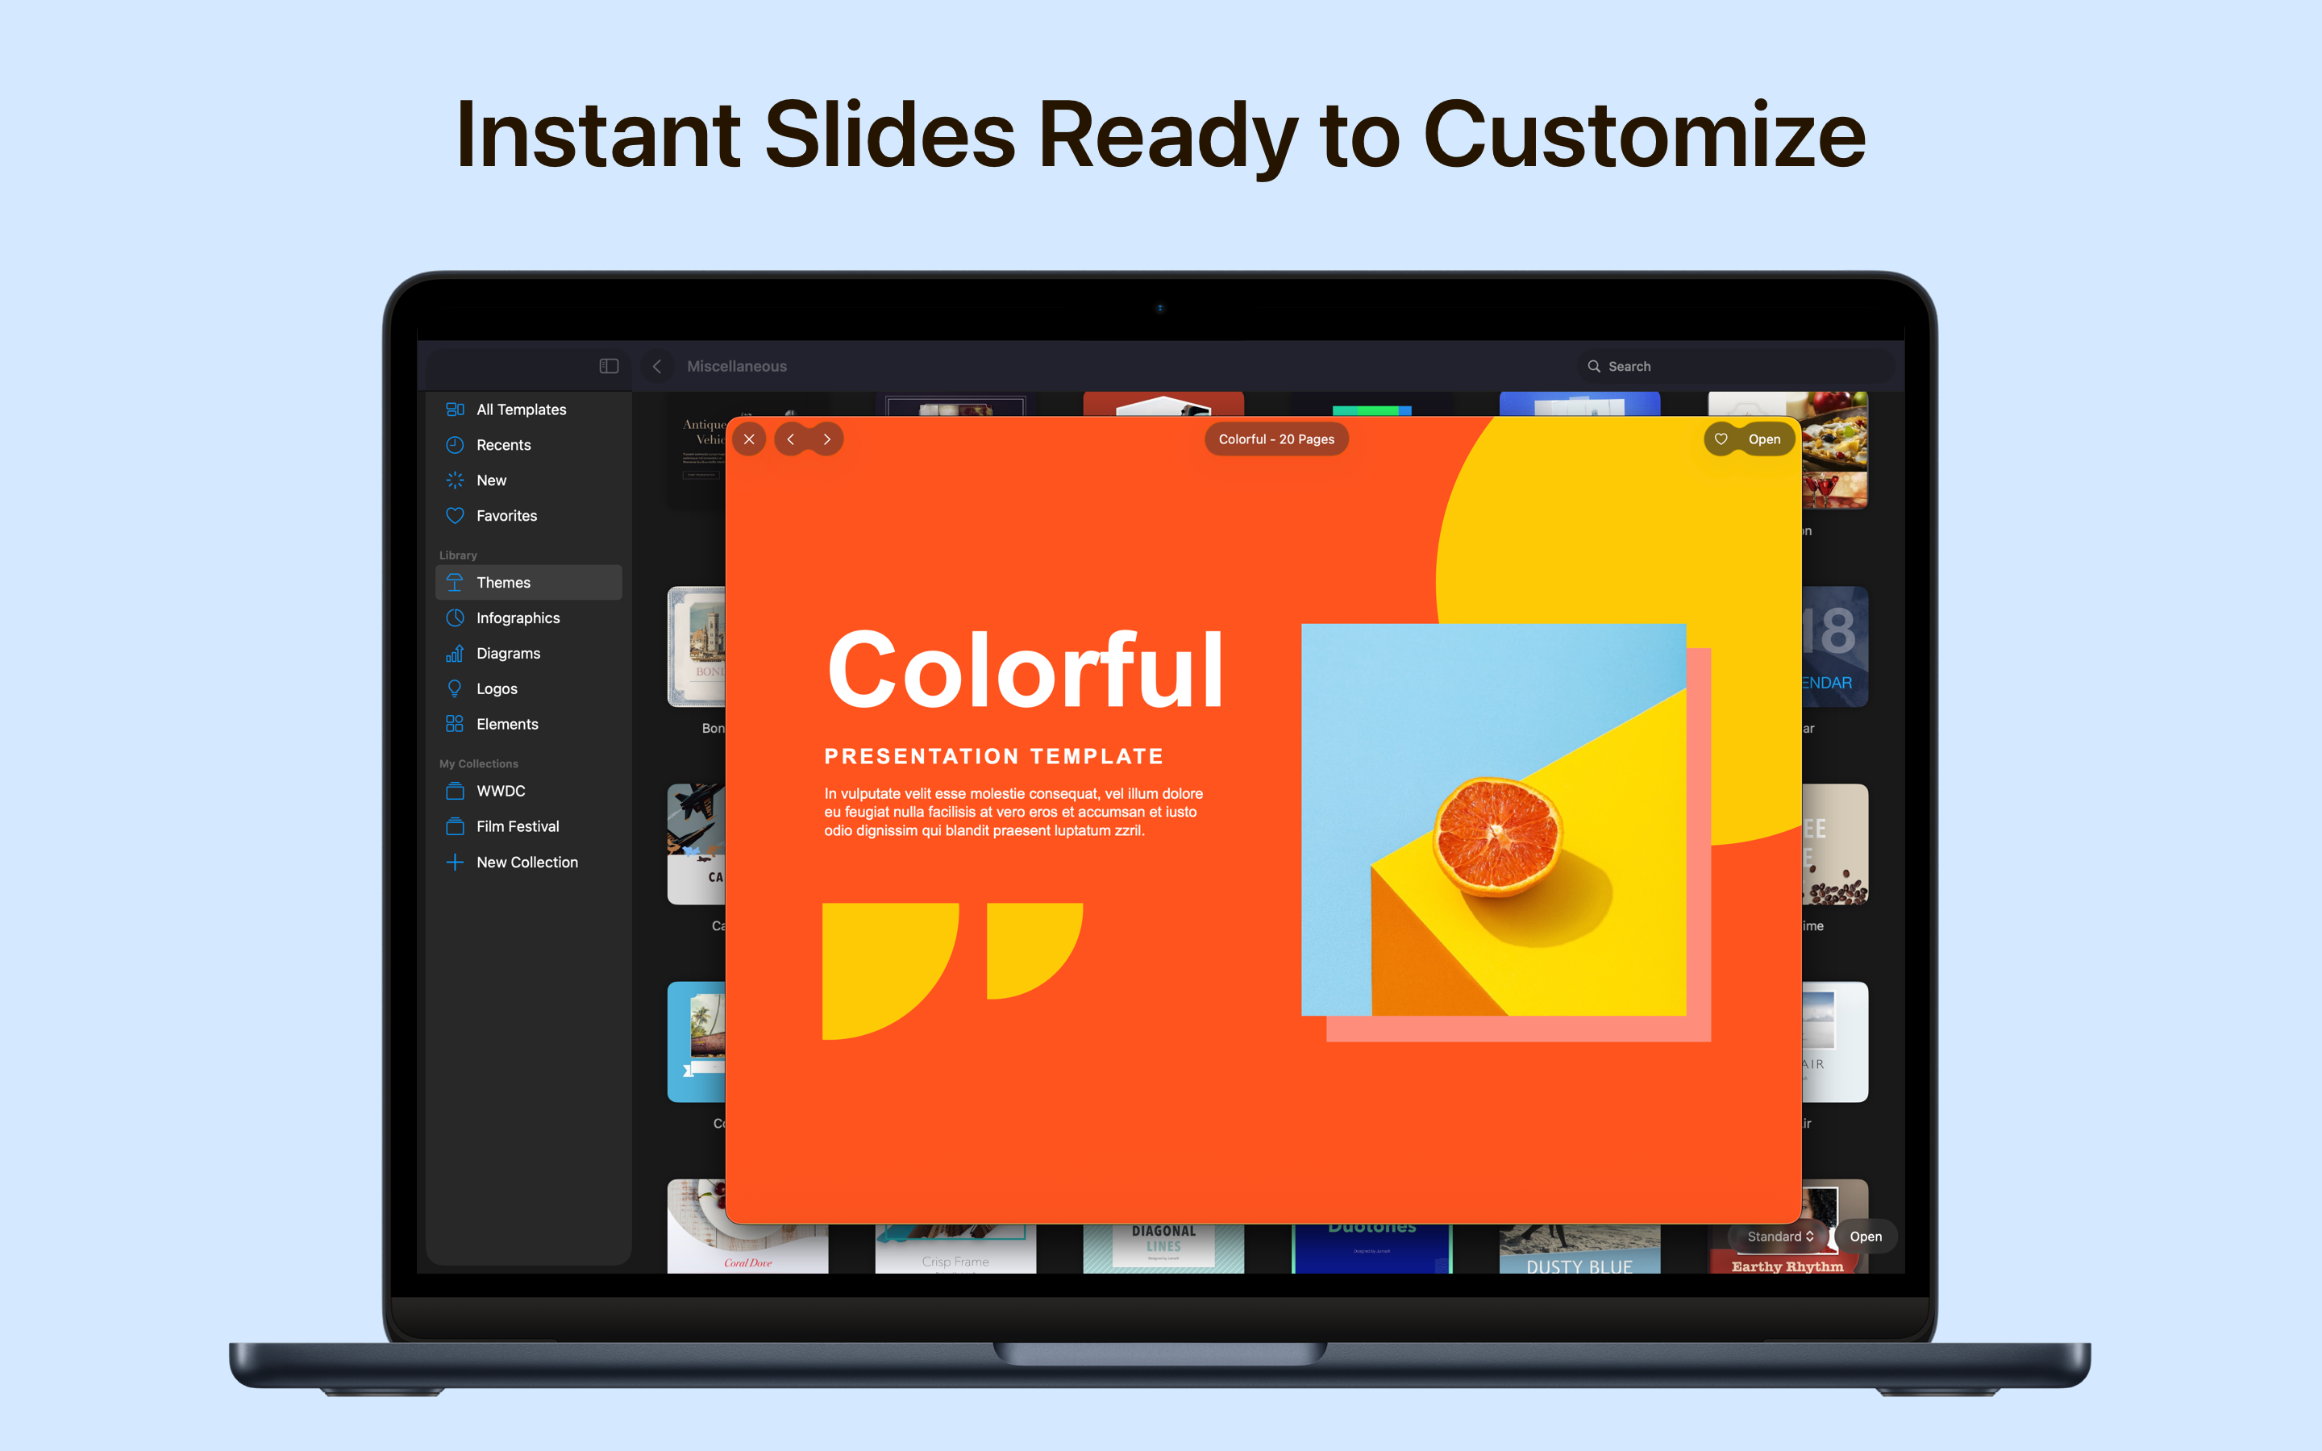The image size is (2322, 1451).
Task: Select the Coral Dove thumbnail
Action: pyautogui.click(x=747, y=1226)
